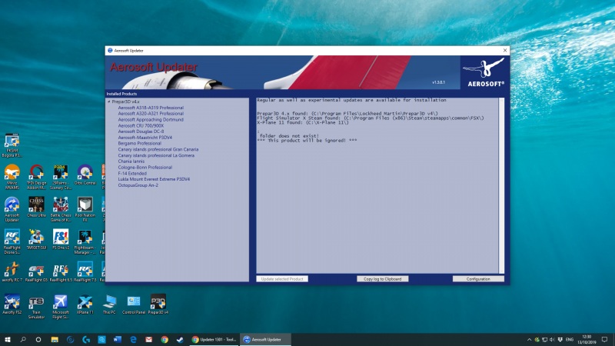
Task: Open TARGET GUI desktop icon
Action: (x=36, y=240)
